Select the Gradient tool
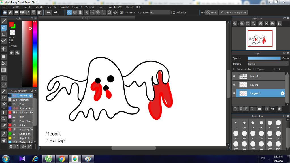 3,70
